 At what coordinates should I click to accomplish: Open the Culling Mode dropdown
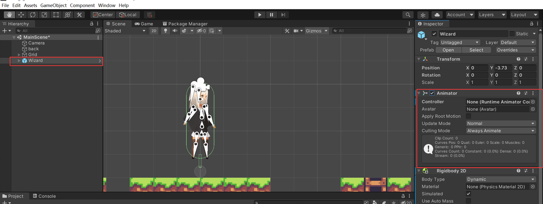pos(501,130)
